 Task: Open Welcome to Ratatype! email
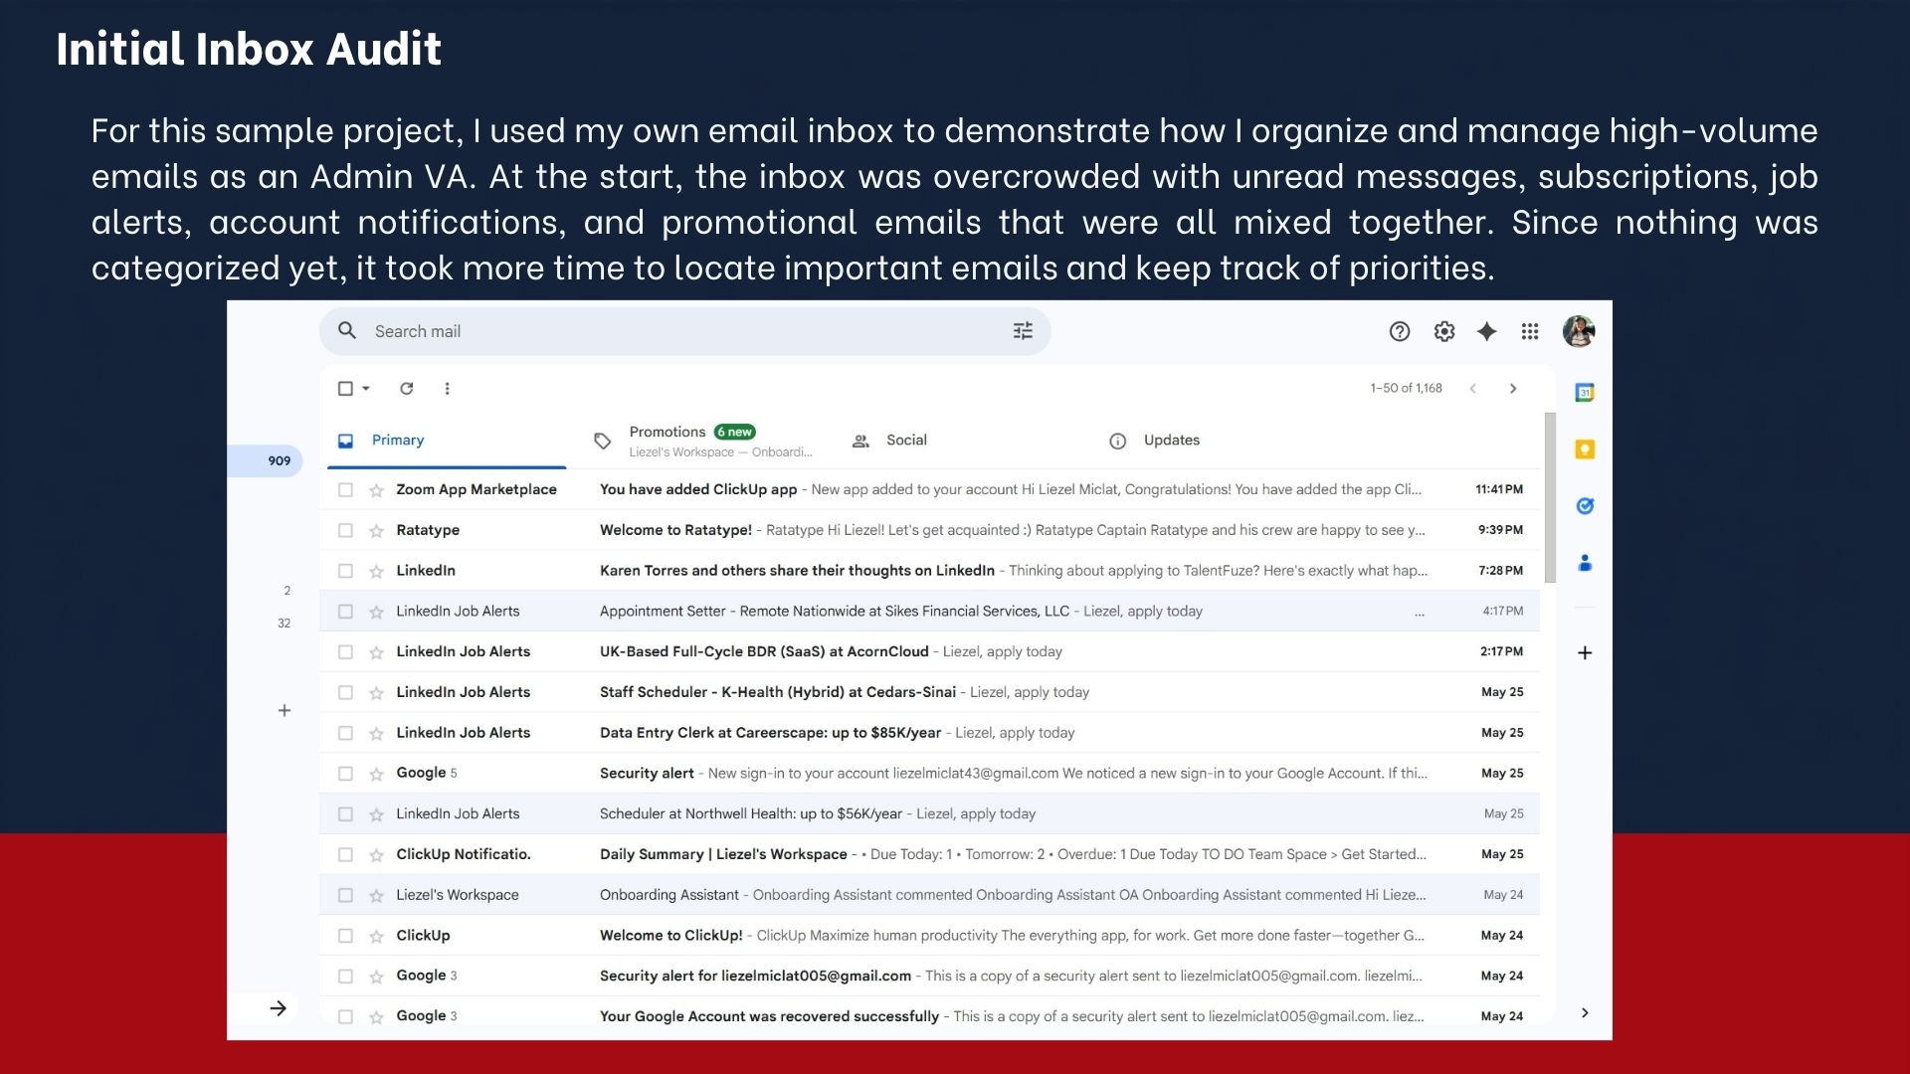tap(929, 530)
